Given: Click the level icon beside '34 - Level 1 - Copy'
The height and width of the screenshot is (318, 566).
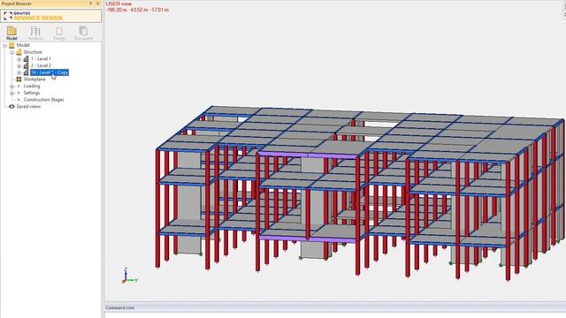Looking at the screenshot, I should pyautogui.click(x=26, y=72).
